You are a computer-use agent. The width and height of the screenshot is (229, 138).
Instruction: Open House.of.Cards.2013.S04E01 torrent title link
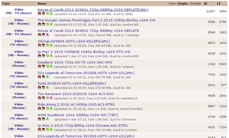click(93, 10)
